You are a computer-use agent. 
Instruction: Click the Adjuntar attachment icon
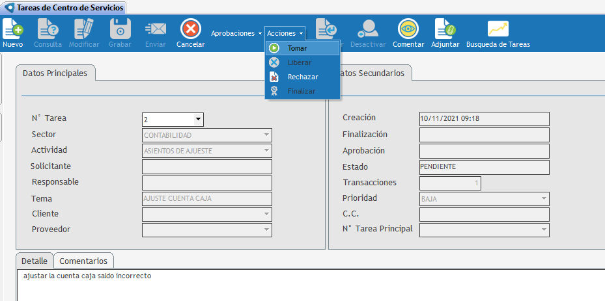coord(445,29)
